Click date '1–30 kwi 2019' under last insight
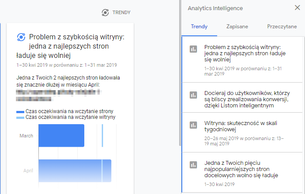Viewport: 305px width, 194px height. (219, 184)
